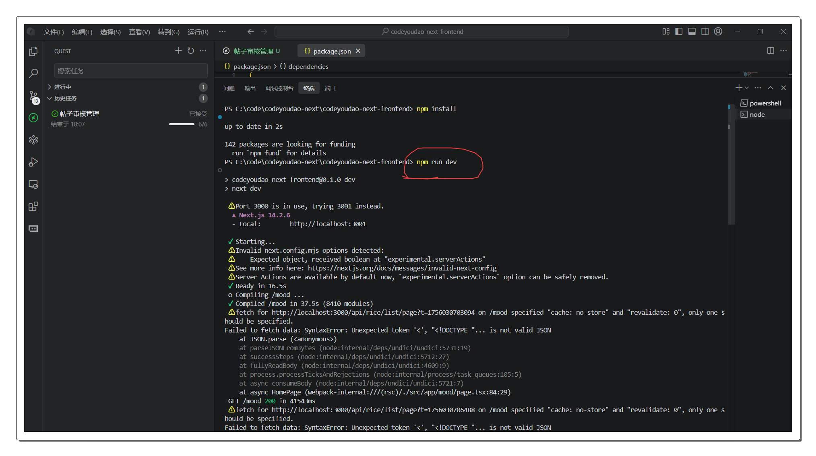Open the Explorer files icon in activity bar
The width and height of the screenshot is (816, 456).
pyautogui.click(x=33, y=51)
